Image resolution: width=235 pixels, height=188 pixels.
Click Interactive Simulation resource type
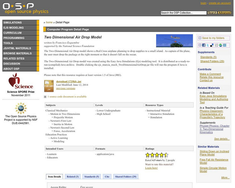(x=162, y=114)
